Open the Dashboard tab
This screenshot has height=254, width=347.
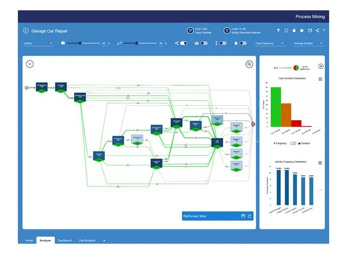[65, 240]
